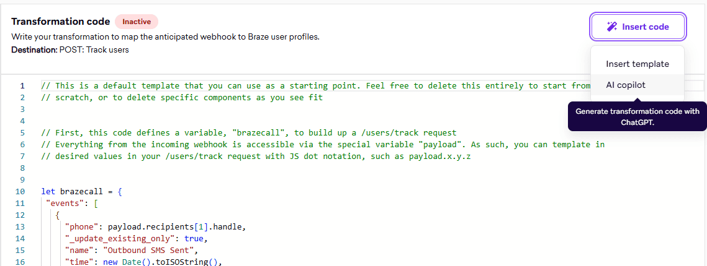Click the toISOString call on line 16
707x266 pixels.
point(184,262)
